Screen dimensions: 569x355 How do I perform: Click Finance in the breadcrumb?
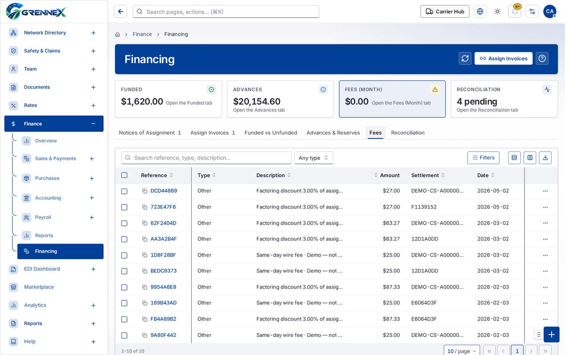[142, 34]
